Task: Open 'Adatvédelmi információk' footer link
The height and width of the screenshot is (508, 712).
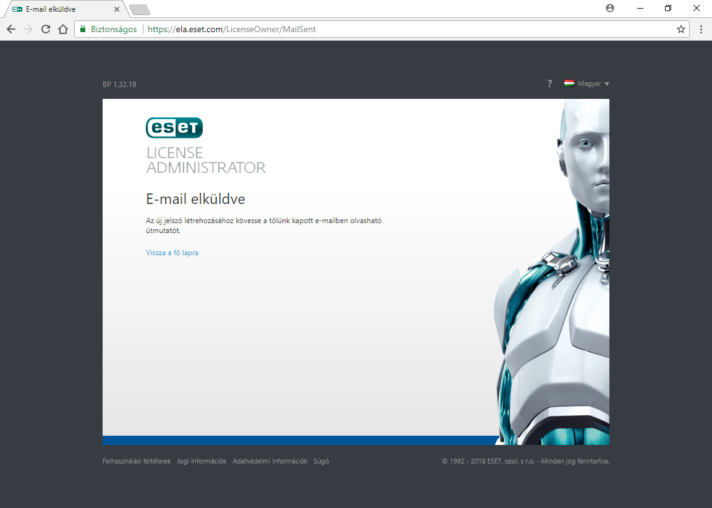Action: tap(270, 461)
